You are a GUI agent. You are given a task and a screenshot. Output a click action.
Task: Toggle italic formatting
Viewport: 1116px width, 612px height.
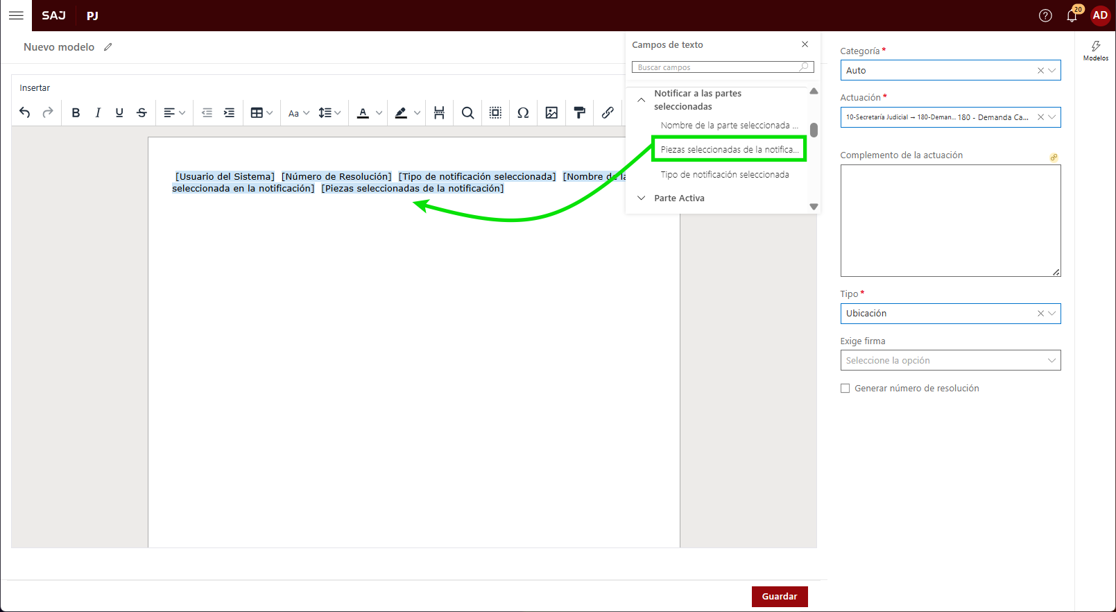point(98,112)
